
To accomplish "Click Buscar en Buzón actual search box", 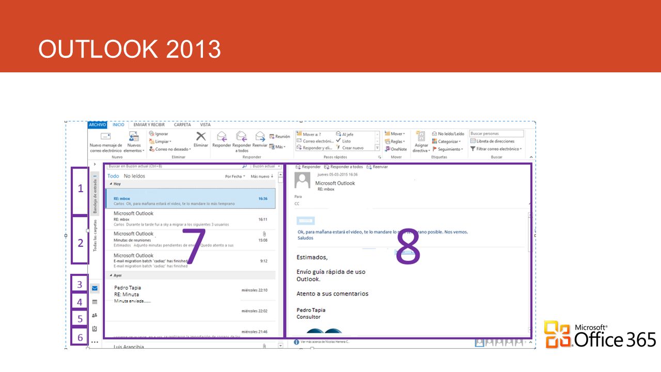I will [177, 166].
